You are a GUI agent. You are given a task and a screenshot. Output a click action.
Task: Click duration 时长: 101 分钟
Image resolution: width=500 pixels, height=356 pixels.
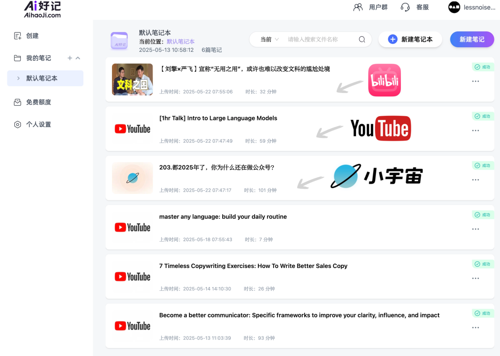click(x=260, y=190)
